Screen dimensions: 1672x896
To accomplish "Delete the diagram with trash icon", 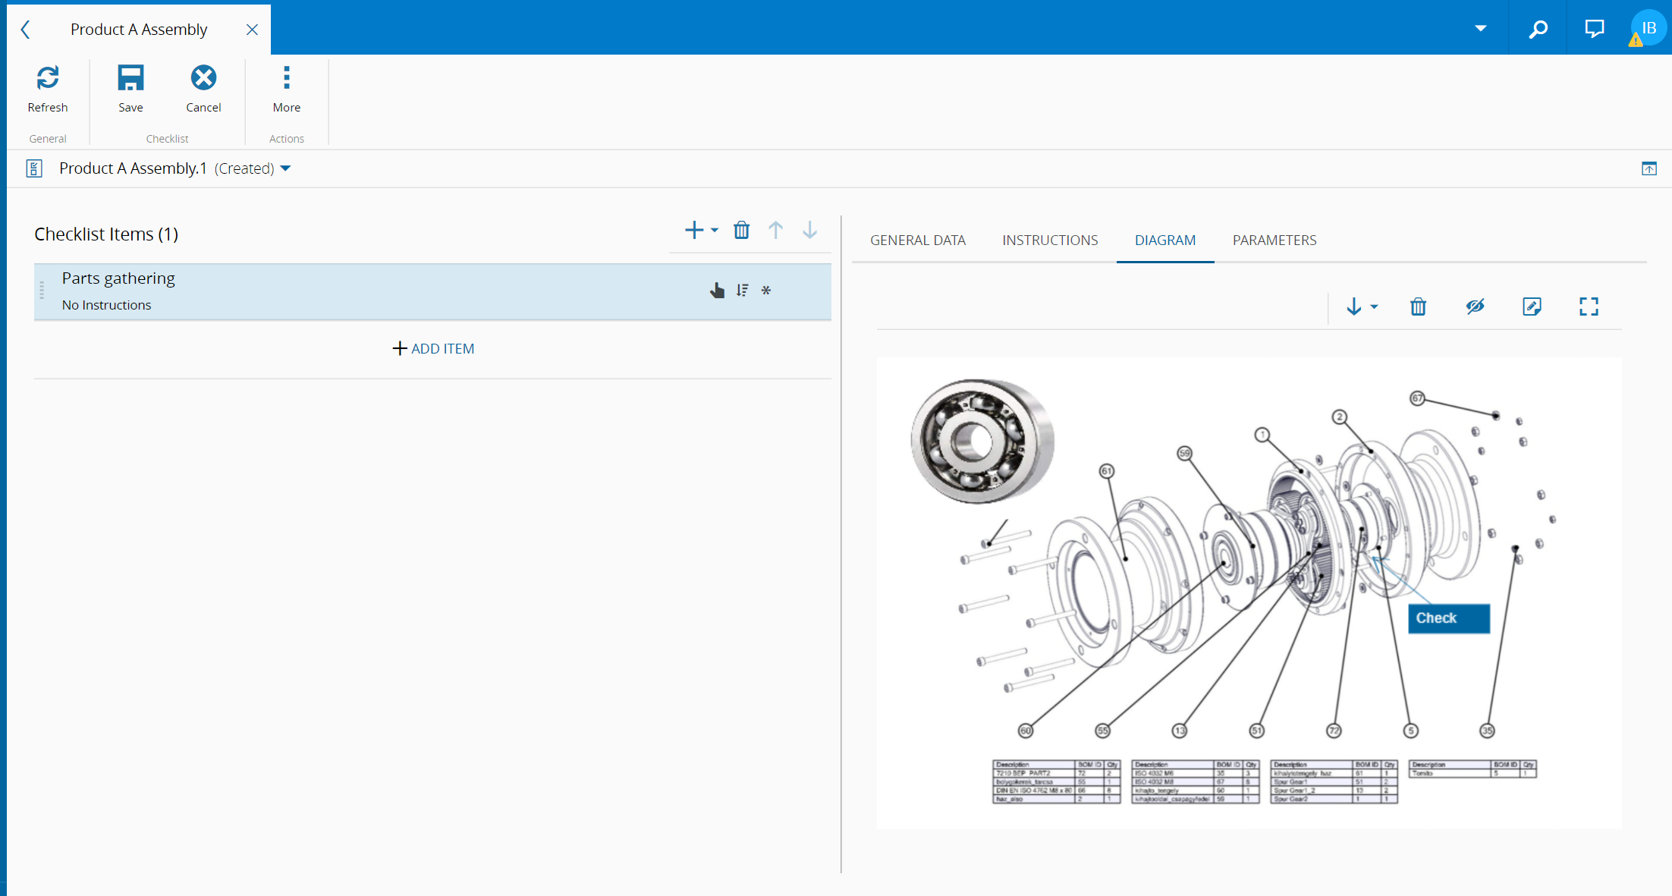I will (1418, 307).
